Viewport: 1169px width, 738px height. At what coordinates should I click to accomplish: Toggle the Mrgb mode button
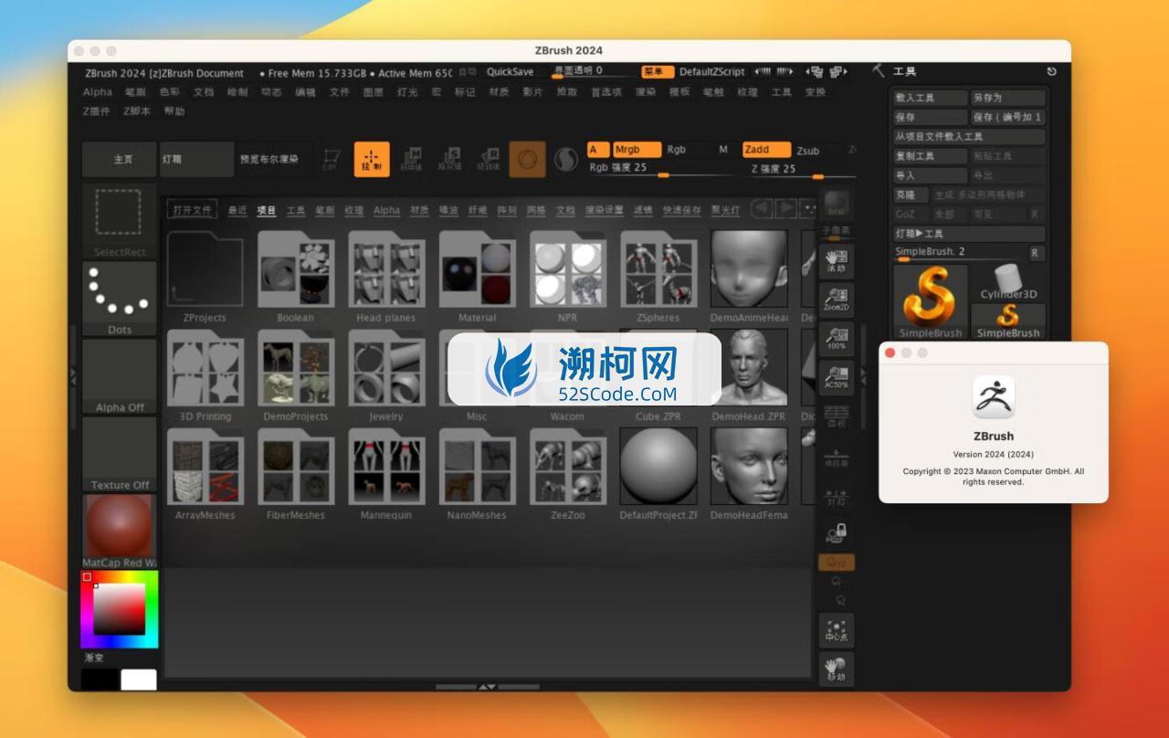637,150
